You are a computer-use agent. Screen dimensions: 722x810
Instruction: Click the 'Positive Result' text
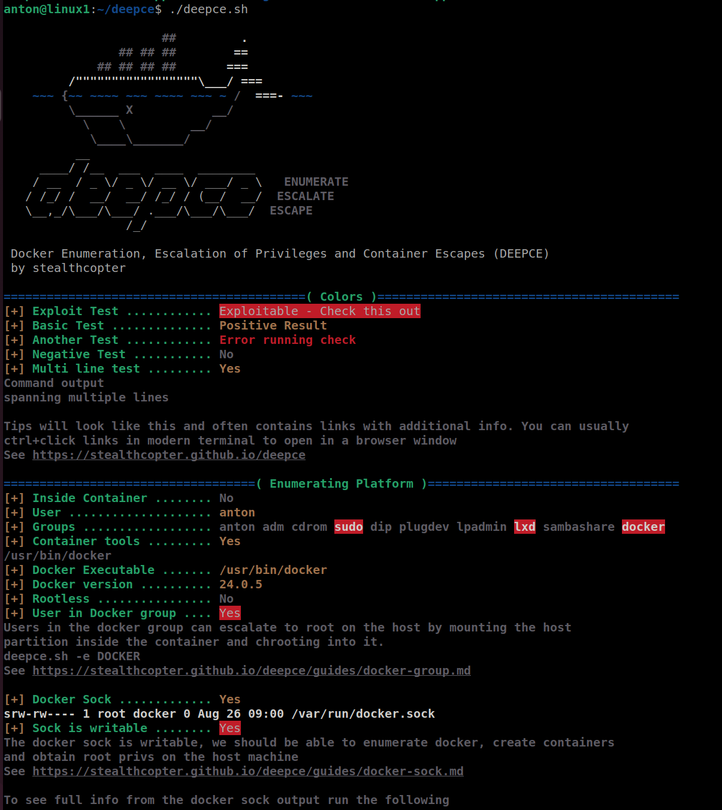273,326
